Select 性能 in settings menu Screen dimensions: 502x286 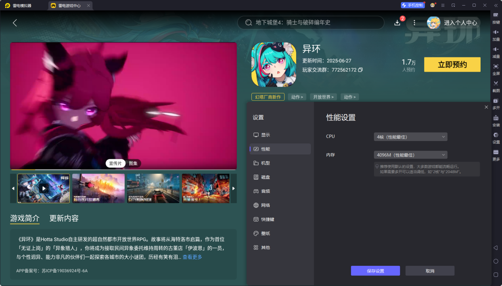(x=280, y=149)
